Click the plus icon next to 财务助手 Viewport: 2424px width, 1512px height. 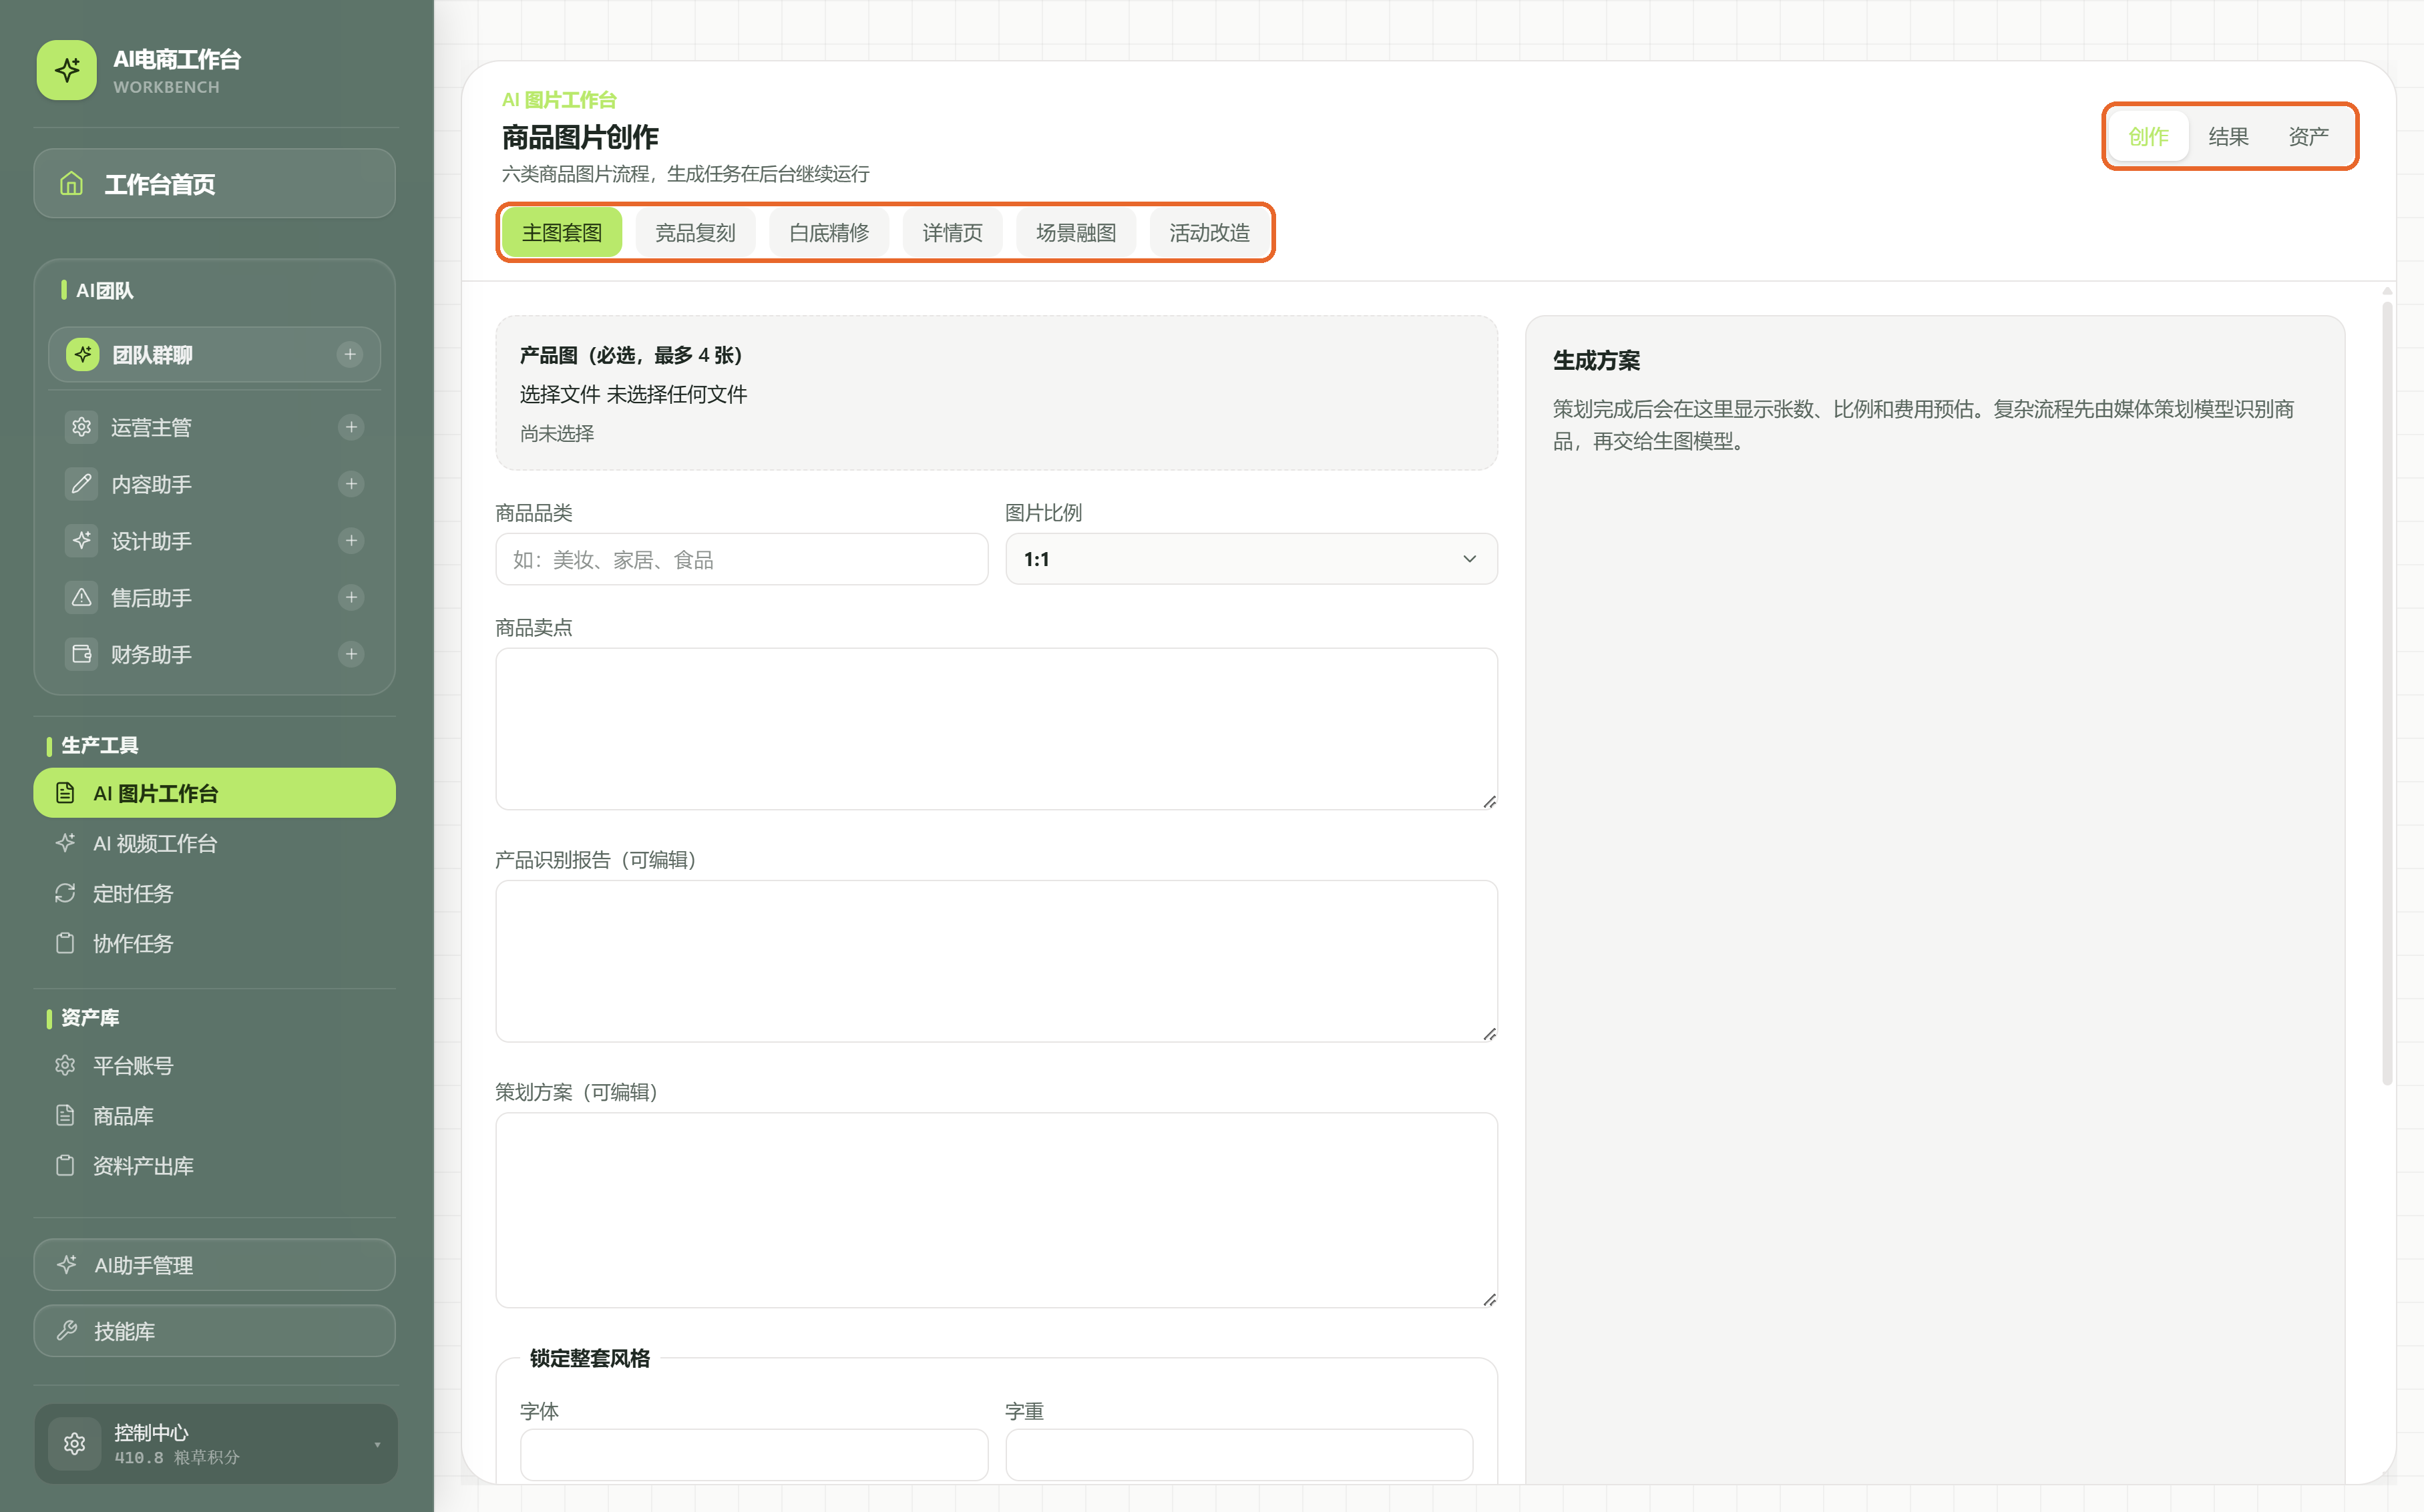point(351,654)
